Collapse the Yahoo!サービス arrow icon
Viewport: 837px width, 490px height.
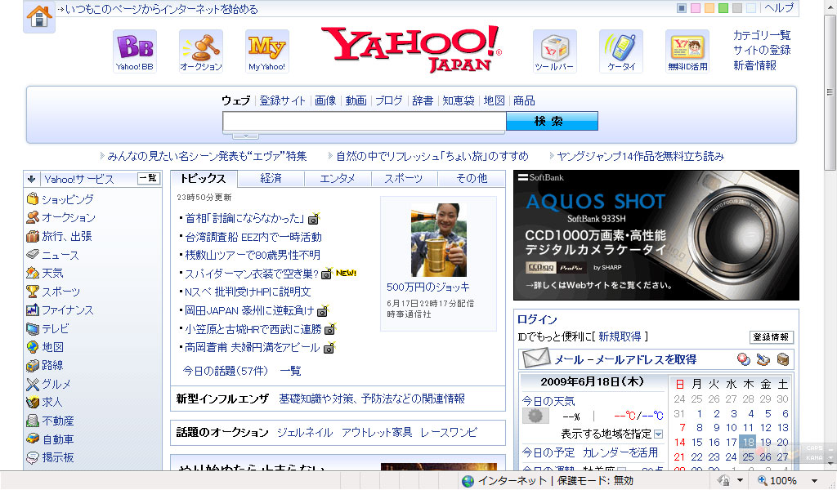pos(32,179)
